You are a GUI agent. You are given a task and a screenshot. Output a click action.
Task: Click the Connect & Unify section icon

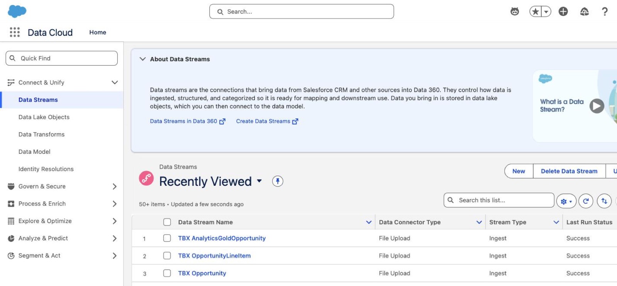coord(11,82)
